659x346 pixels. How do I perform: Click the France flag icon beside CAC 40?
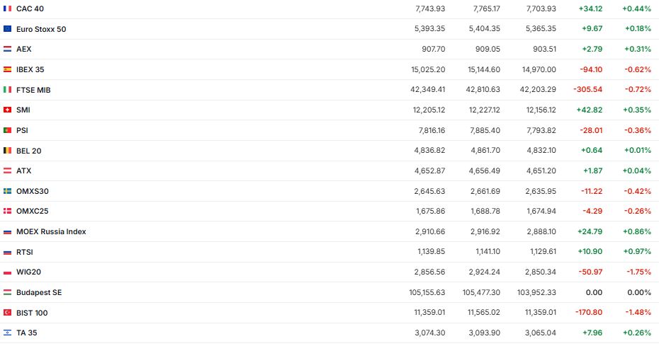click(7, 8)
